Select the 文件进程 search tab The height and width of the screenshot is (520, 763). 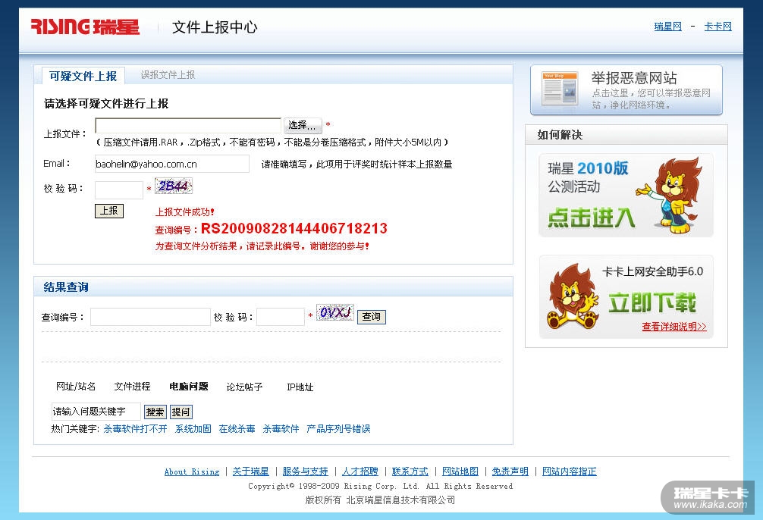point(133,387)
